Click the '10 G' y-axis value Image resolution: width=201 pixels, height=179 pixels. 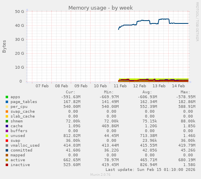click(19, 67)
